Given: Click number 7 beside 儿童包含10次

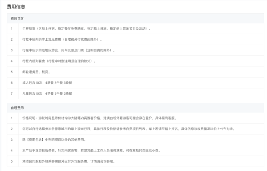Looking at the screenshot, I should 12,93.
